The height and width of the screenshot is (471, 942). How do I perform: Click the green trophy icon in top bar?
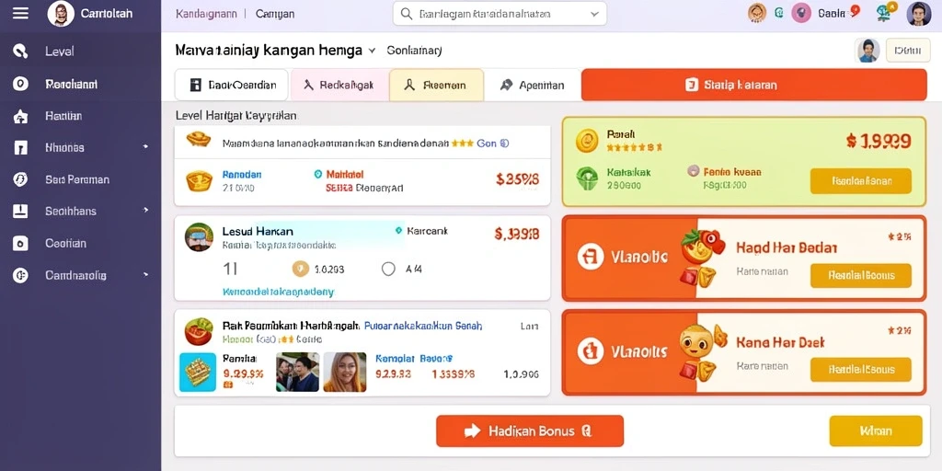(885, 12)
